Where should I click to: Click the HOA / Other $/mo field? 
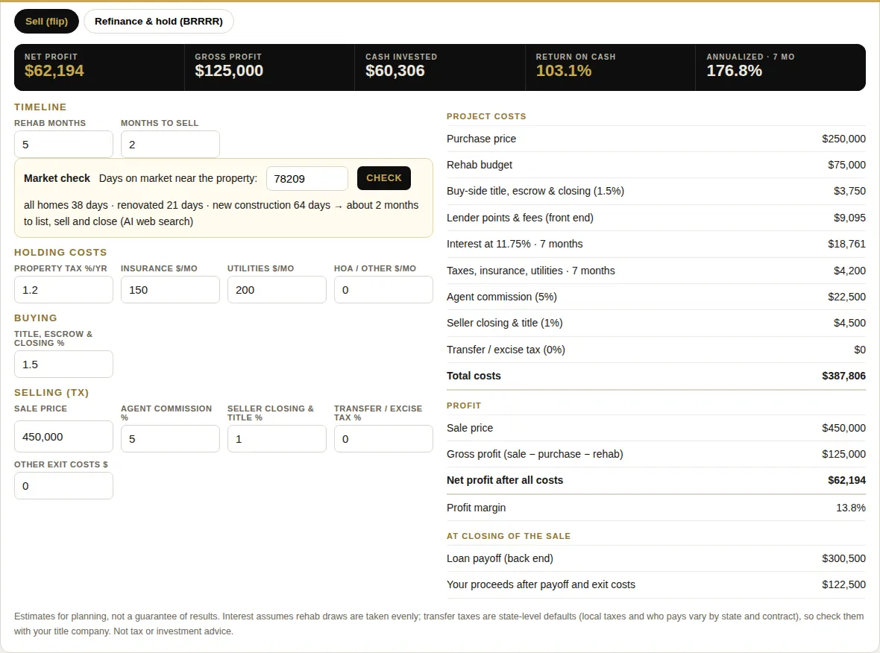click(383, 289)
